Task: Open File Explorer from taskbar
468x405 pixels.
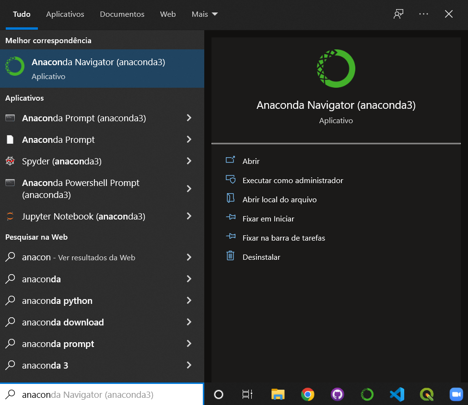Action: [278, 394]
